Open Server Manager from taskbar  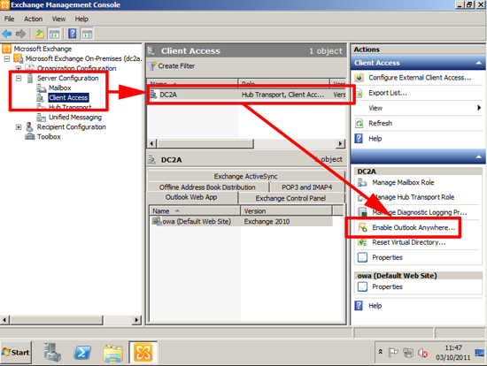point(52,353)
